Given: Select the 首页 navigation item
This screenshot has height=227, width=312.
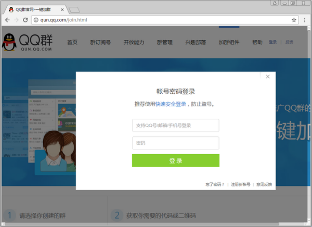Looking at the screenshot, I should (72, 43).
